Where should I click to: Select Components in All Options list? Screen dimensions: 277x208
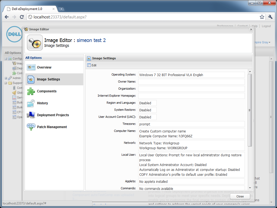54,91
